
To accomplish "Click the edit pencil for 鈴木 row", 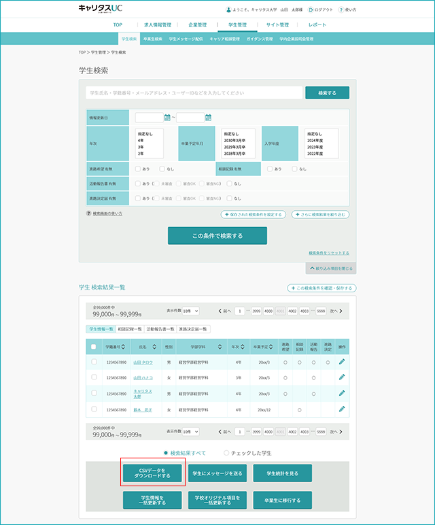I will 342,409.
